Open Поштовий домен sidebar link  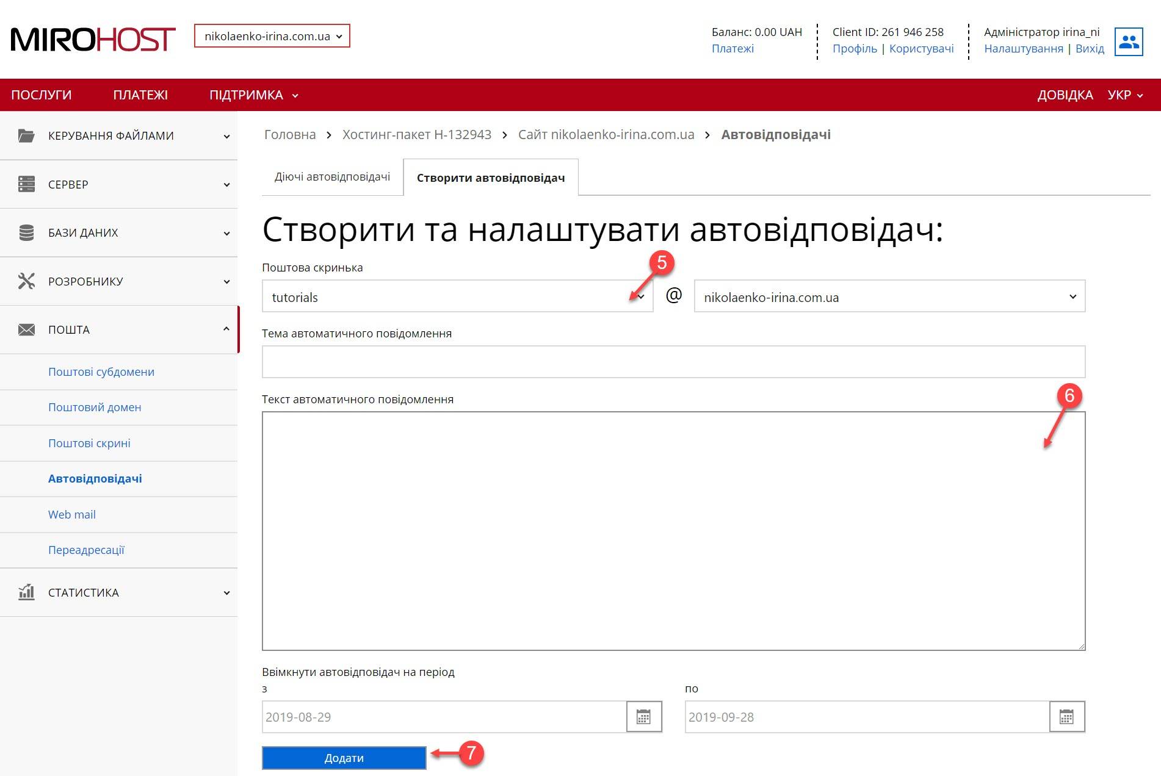click(95, 407)
